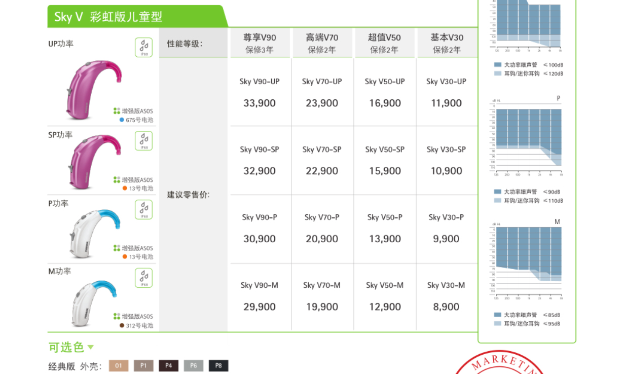The image size is (623, 374).
Task: Click the 8,900 price under Sky V30-M
Action: point(447,307)
